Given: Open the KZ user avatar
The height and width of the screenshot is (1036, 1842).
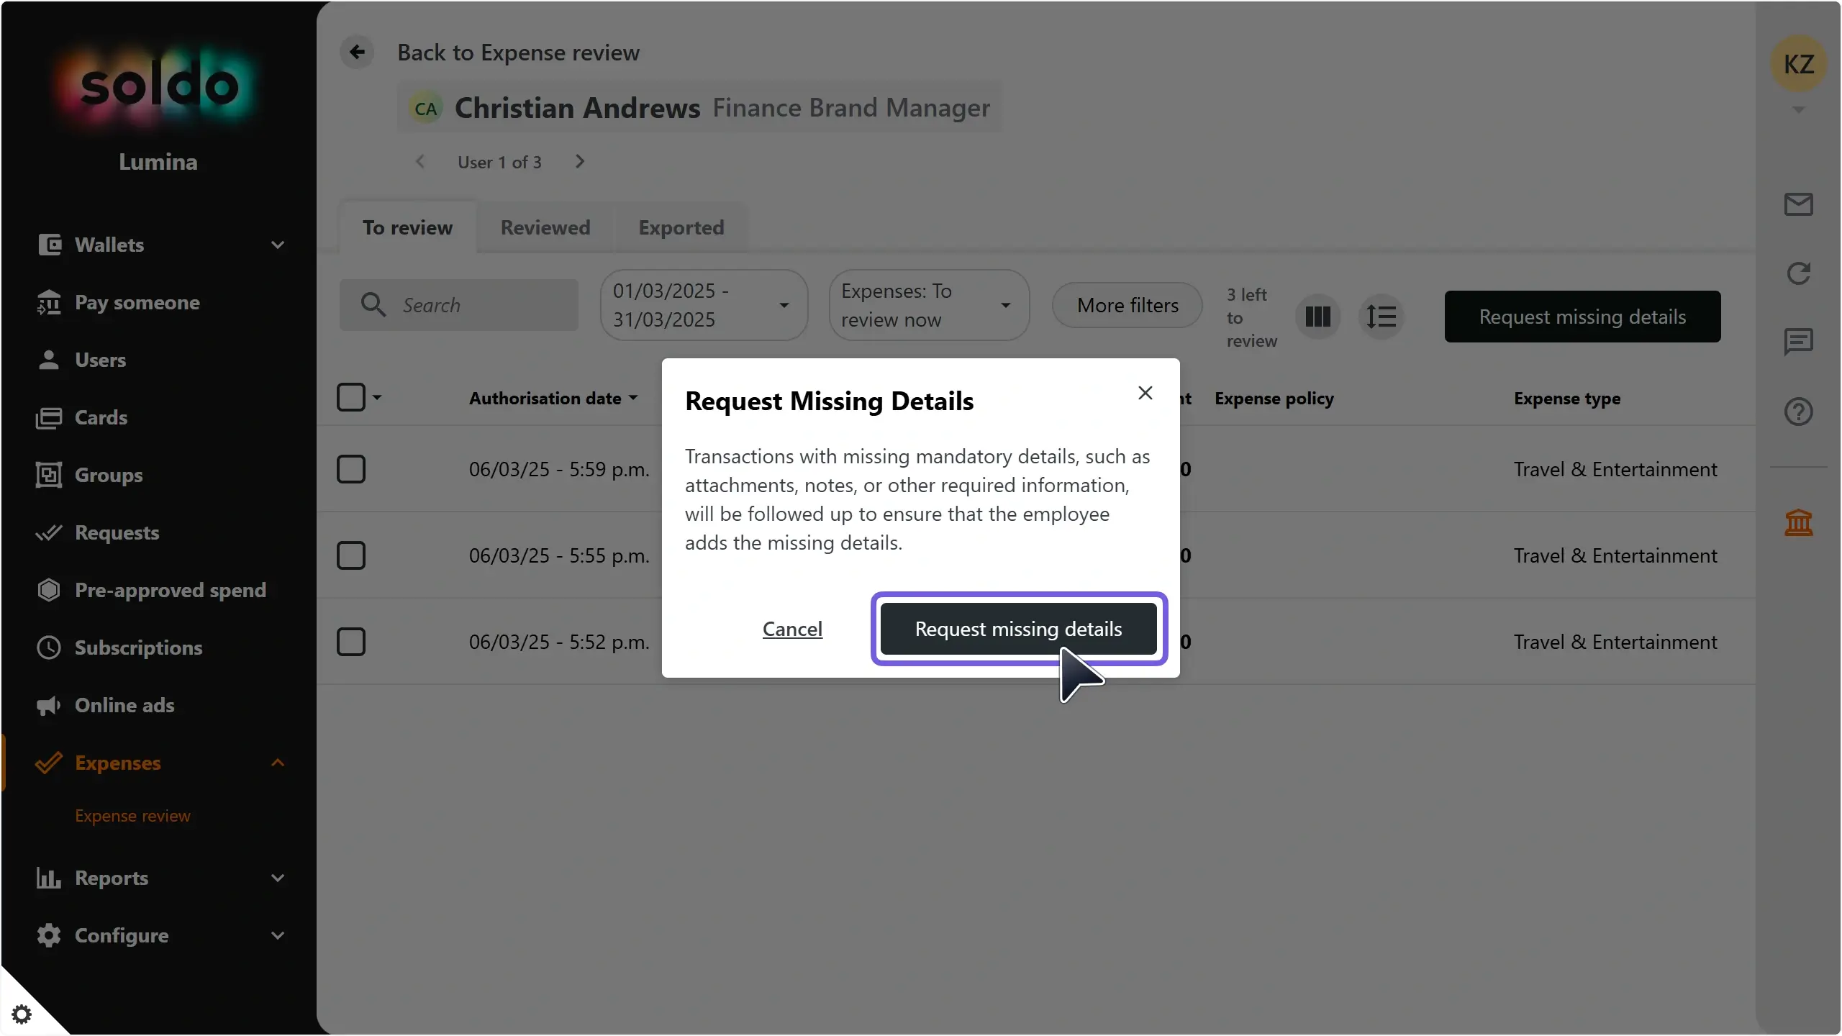Looking at the screenshot, I should [1798, 64].
